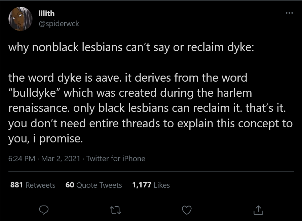Open the share tweet icon
The width and height of the screenshot is (302, 221).
(258, 210)
